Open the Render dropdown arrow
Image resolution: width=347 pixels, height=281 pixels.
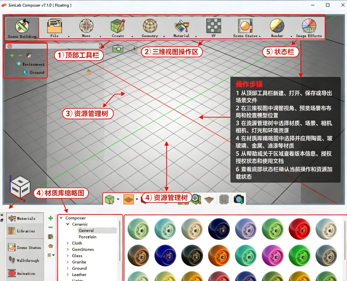point(291,36)
